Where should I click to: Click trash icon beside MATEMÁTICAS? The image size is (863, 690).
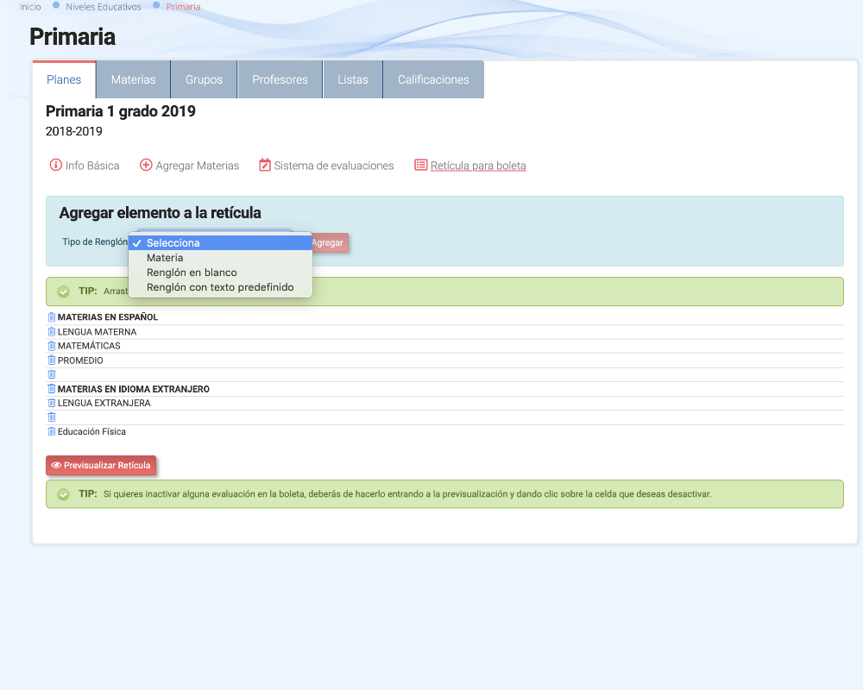click(x=52, y=346)
